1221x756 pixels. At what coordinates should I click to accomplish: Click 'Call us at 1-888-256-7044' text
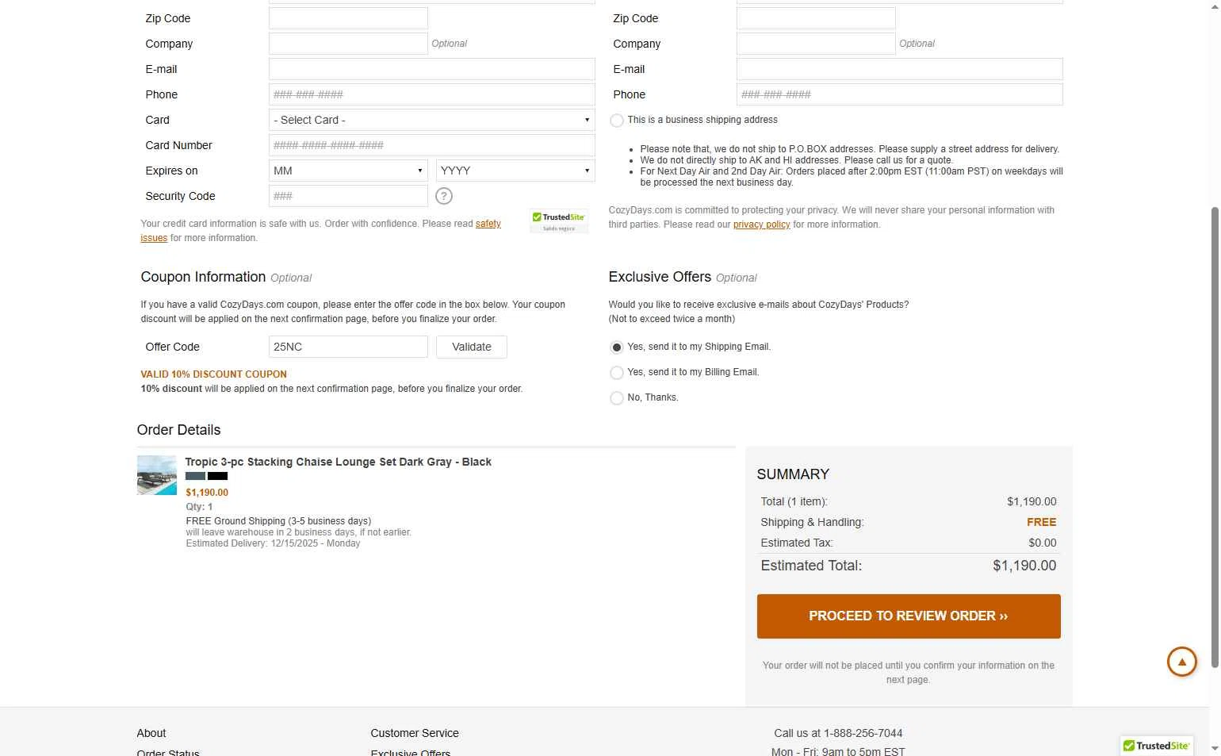838,733
